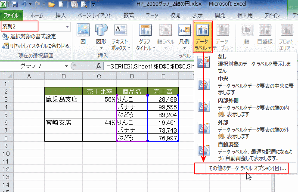Click 選択対象の書式設定 button
This screenshot has width=298, height=192.
(x=33, y=36)
